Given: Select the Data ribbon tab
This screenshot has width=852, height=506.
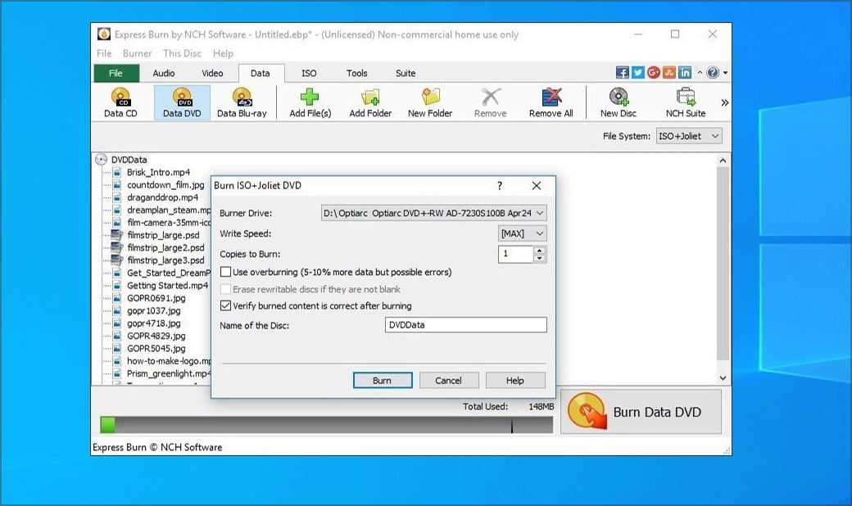Looking at the screenshot, I should (x=261, y=74).
